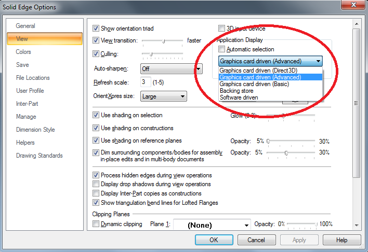Go to the Save options page
This screenshot has width=368, height=252.
[x=22, y=65]
